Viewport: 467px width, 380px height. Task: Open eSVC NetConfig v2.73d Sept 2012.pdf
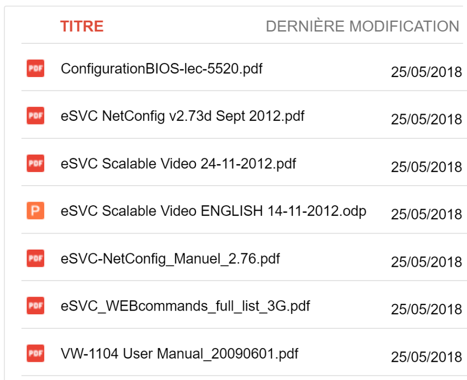click(183, 116)
